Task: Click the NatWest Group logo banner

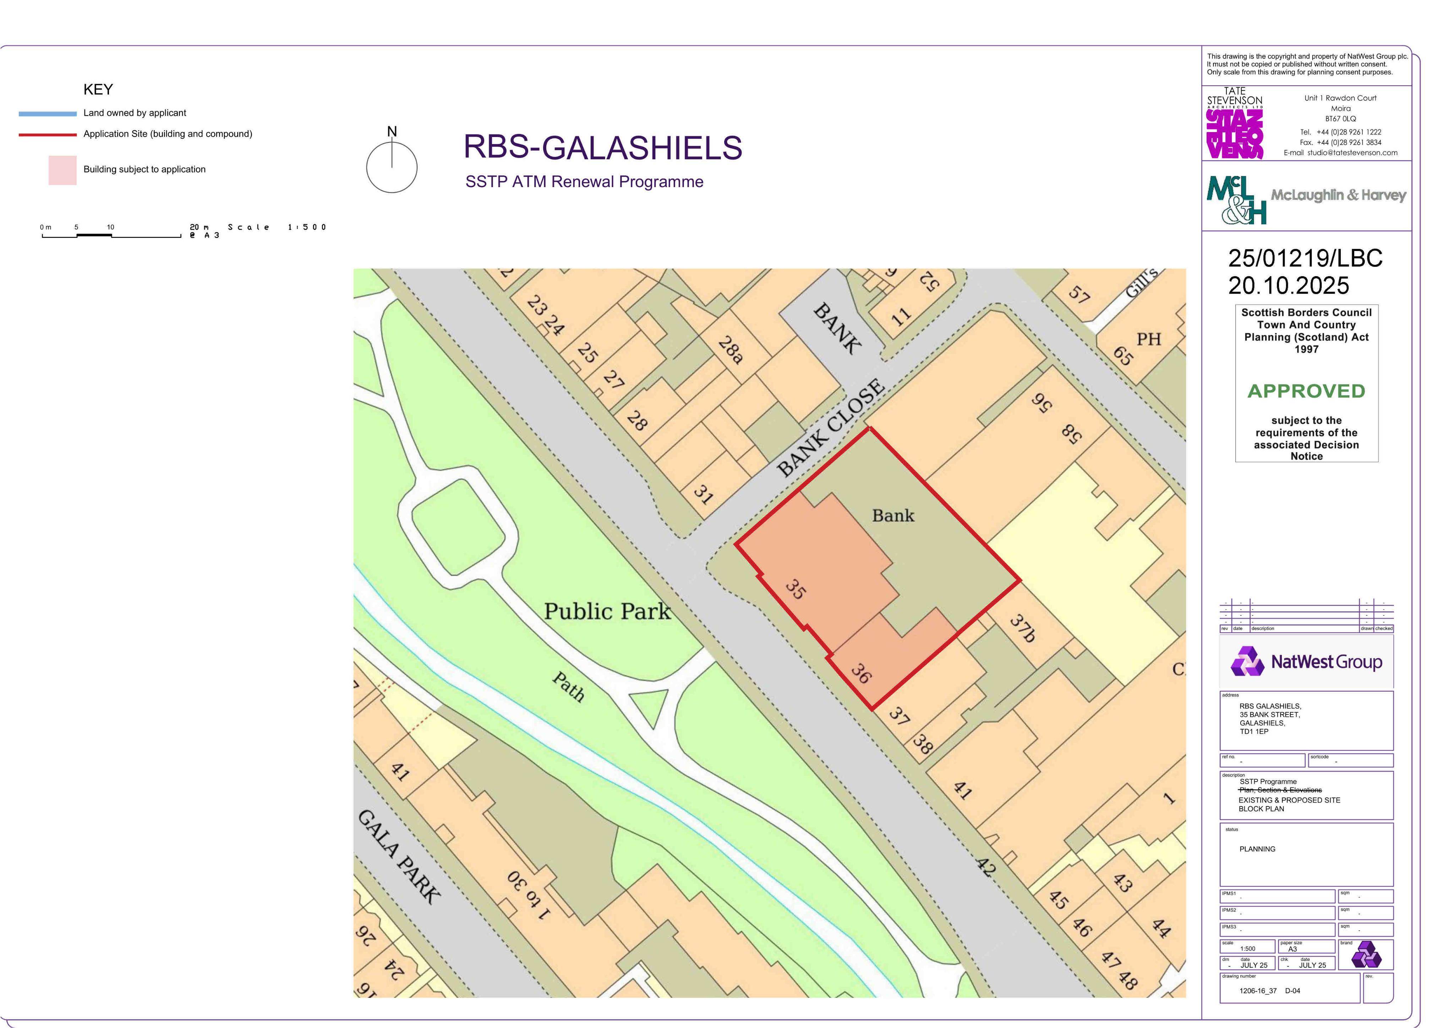Action: [1306, 662]
